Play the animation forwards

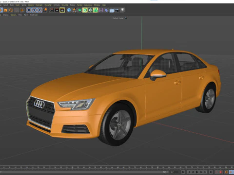pyautogui.click(x=197, y=172)
